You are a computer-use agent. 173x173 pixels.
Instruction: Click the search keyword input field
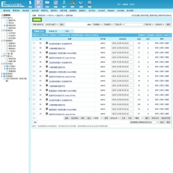coord(134,24)
